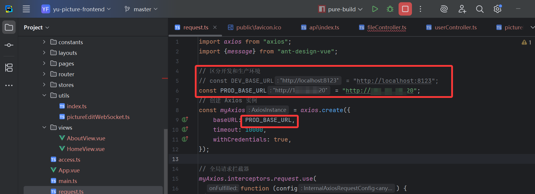
Task: Open the Code With Me user icon
Action: (462, 9)
